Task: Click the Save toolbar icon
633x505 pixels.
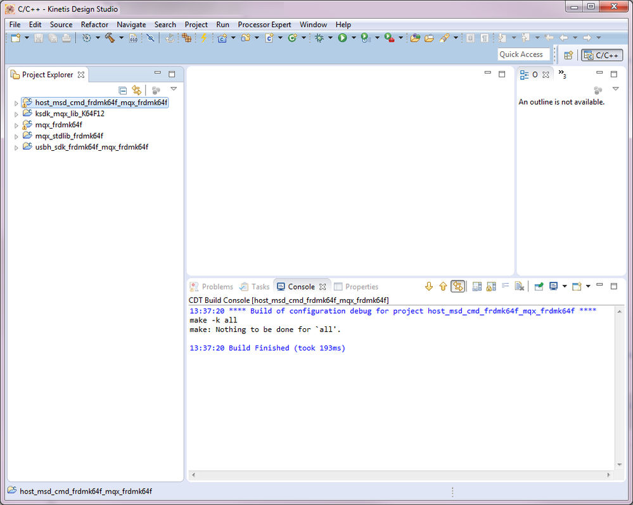Action: (39, 38)
